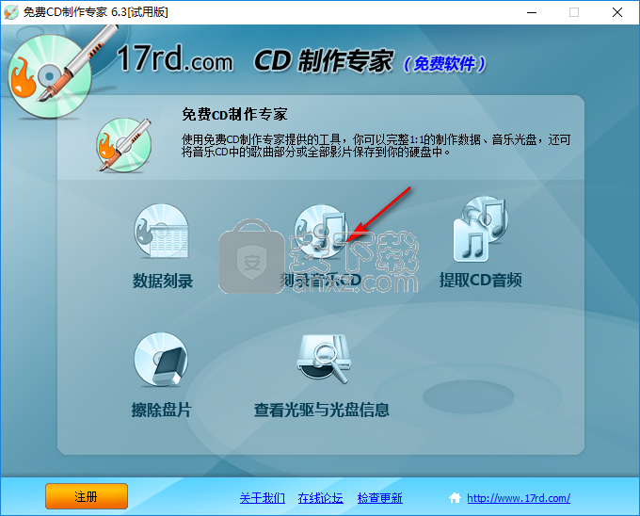Close the 免费CD制作专家 window
This screenshot has width=640, height=516.
617,12
